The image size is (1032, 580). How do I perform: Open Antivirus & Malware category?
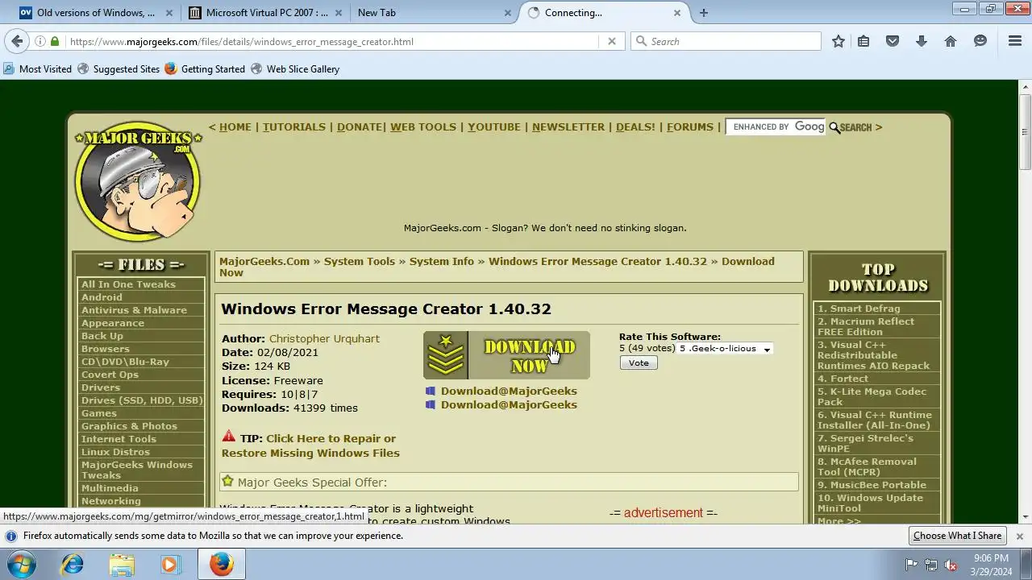134,310
